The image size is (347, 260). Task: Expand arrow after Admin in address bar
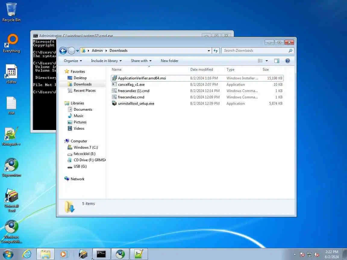pos(106,51)
